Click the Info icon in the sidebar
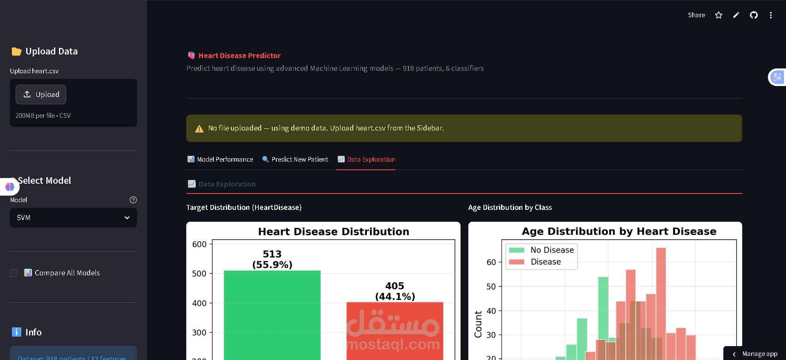 (16, 332)
